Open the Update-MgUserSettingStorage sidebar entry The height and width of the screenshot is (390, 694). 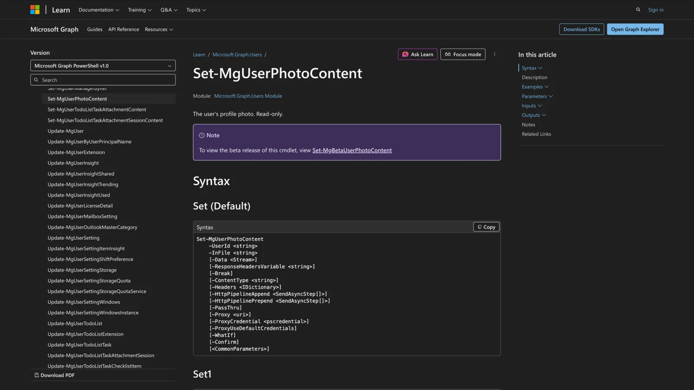82,270
